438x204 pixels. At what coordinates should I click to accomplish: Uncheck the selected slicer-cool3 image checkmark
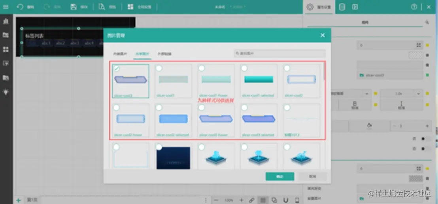coord(117,68)
